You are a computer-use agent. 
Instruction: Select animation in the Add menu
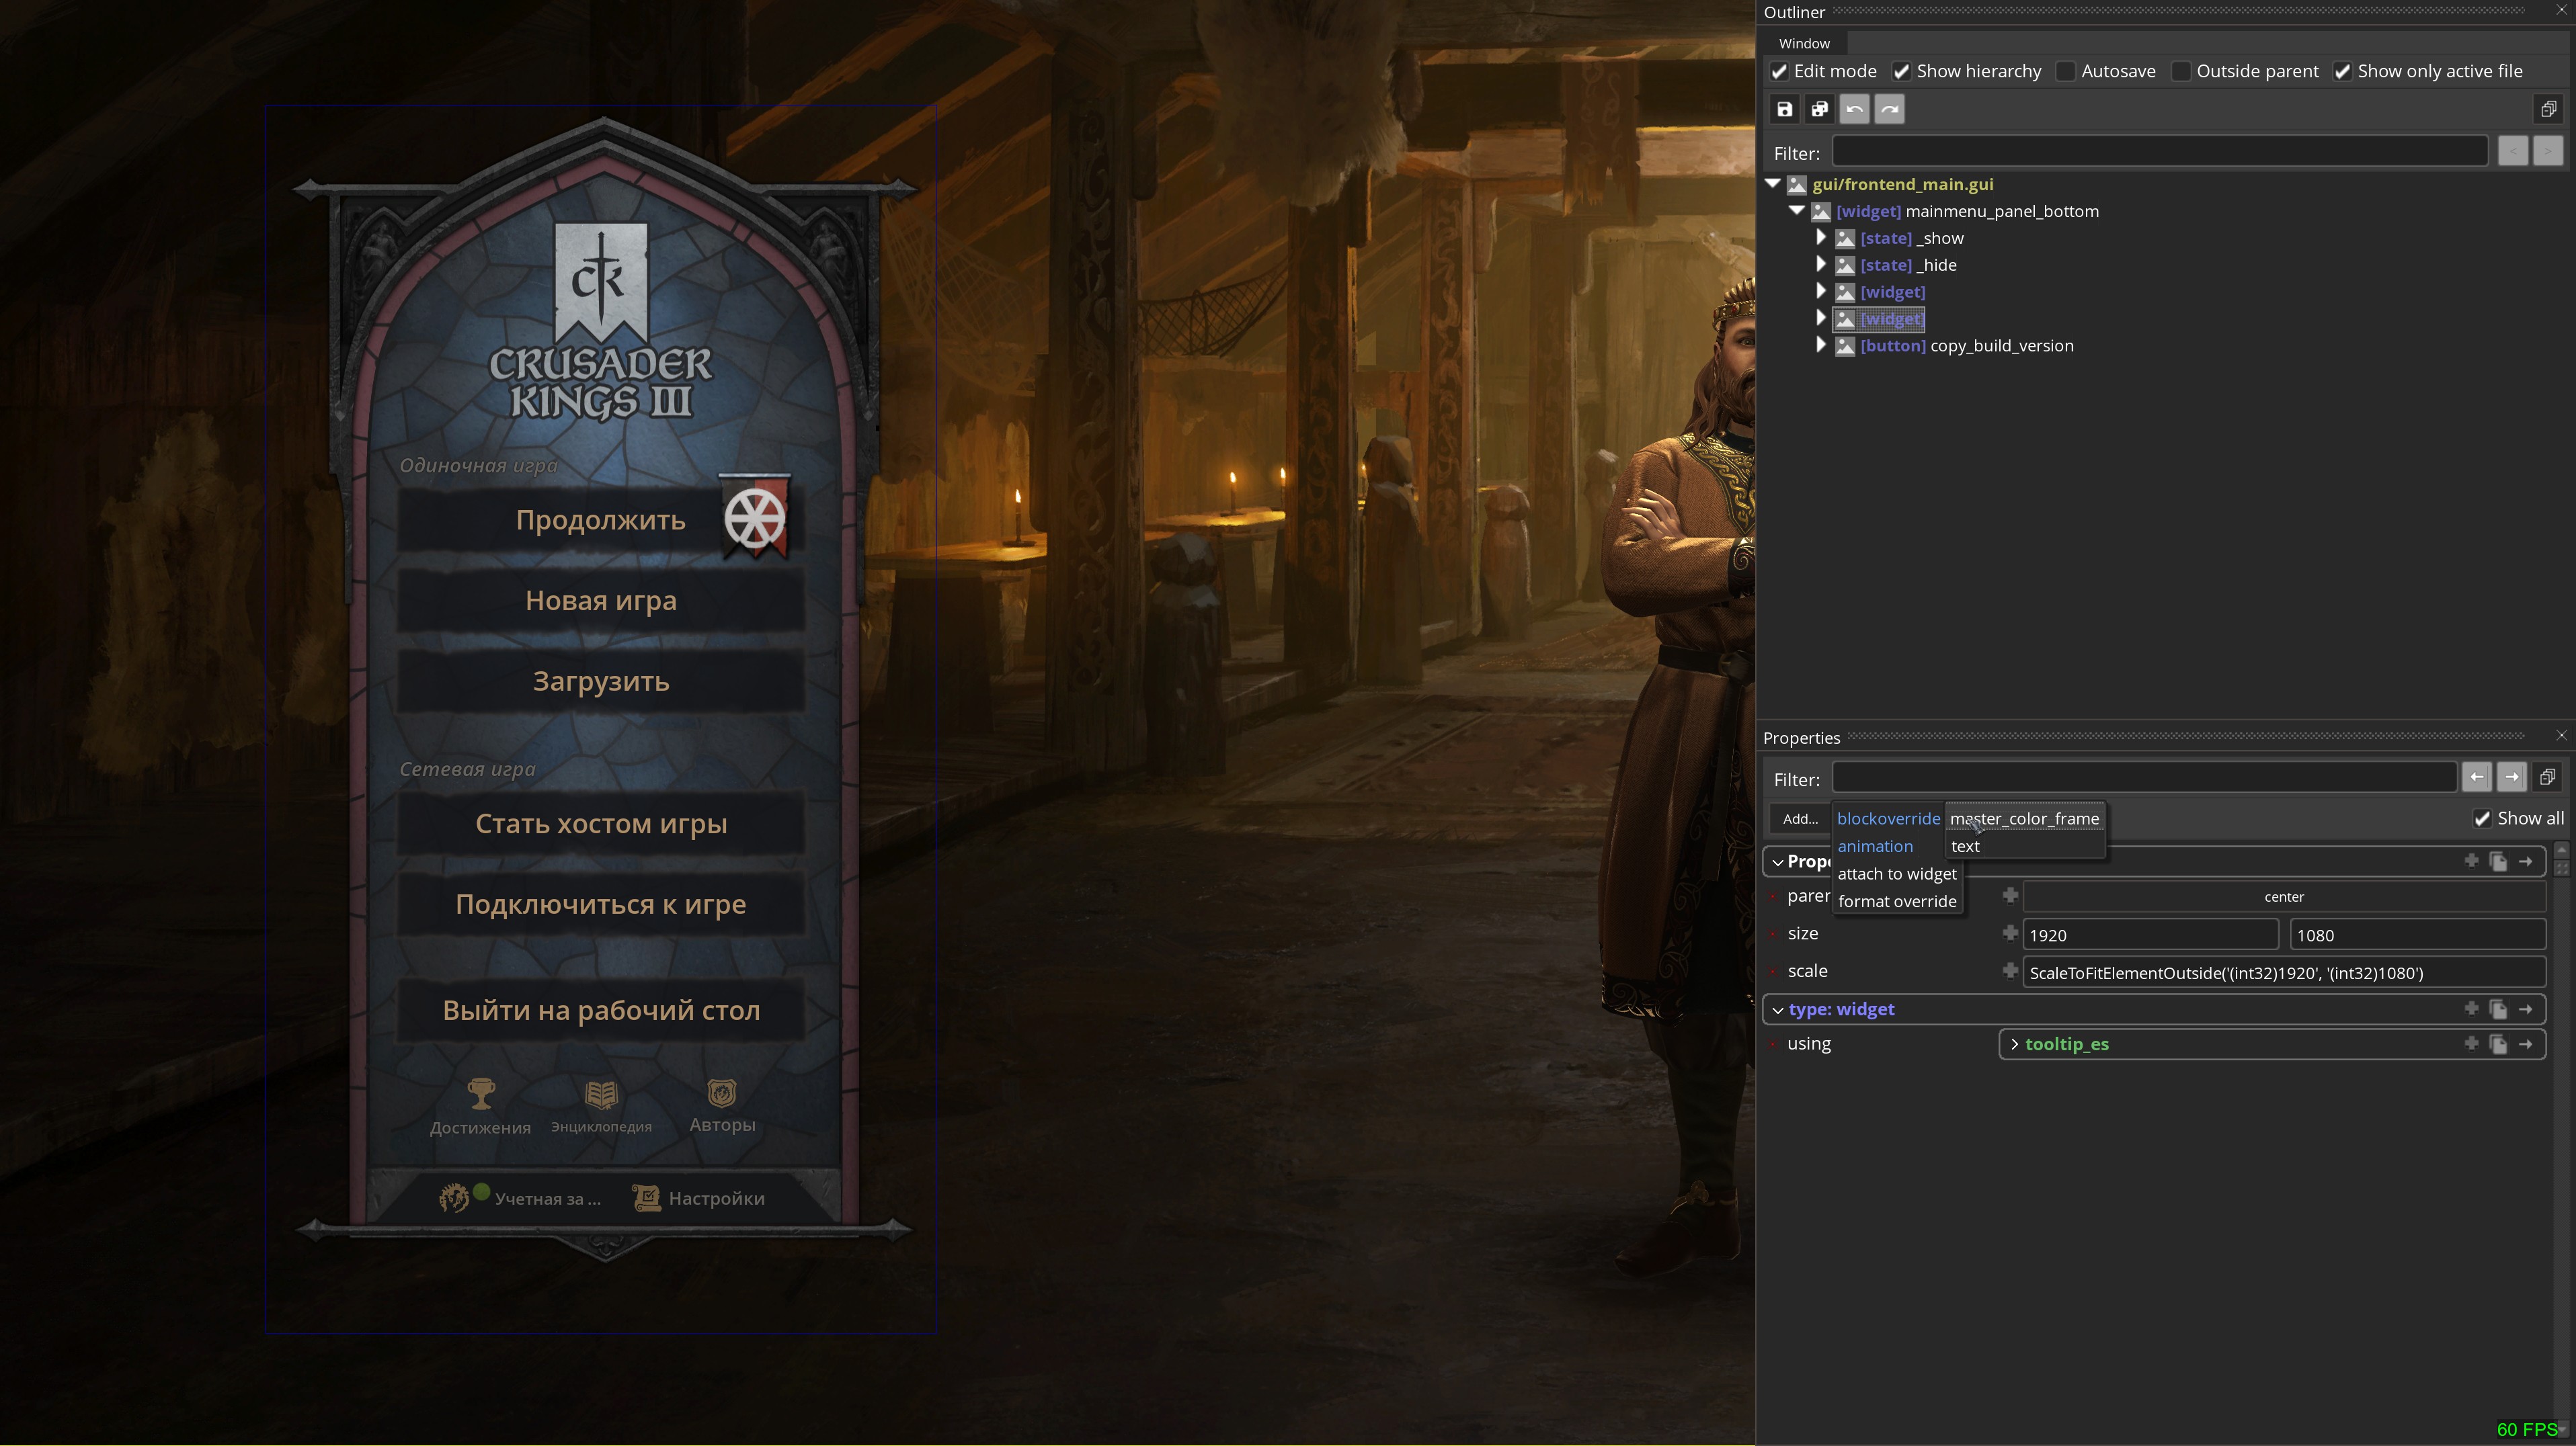[x=1875, y=847]
